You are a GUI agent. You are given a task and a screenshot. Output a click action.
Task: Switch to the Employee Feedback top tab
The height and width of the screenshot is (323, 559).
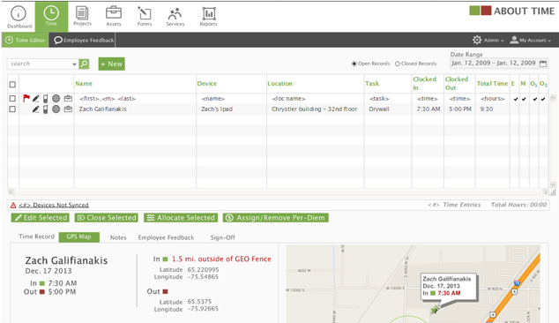click(84, 40)
